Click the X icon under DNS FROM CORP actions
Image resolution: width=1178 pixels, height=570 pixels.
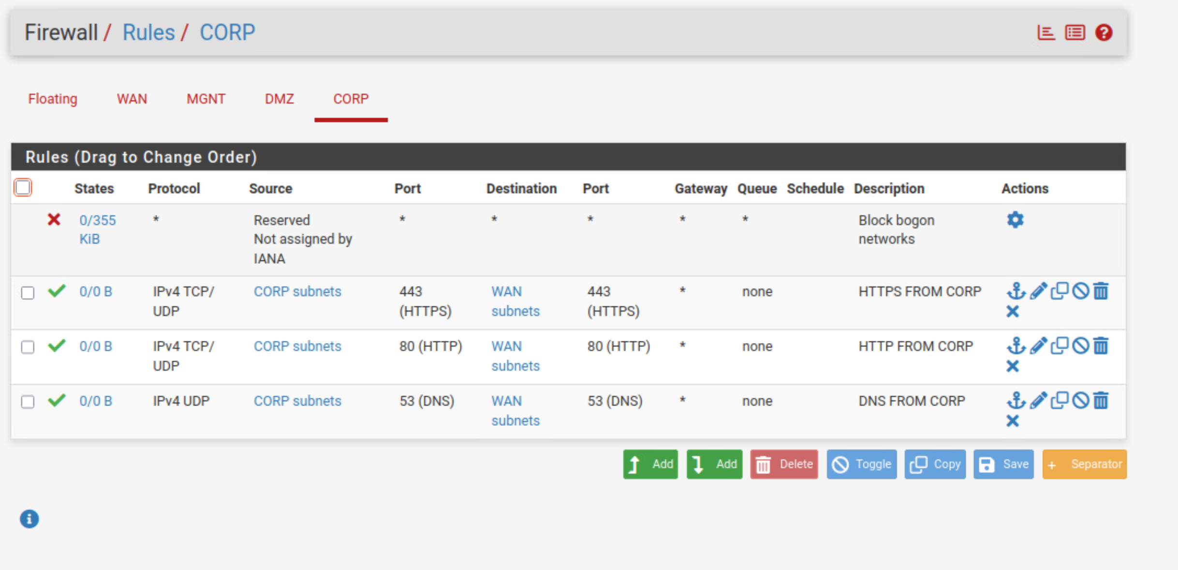click(x=1013, y=421)
